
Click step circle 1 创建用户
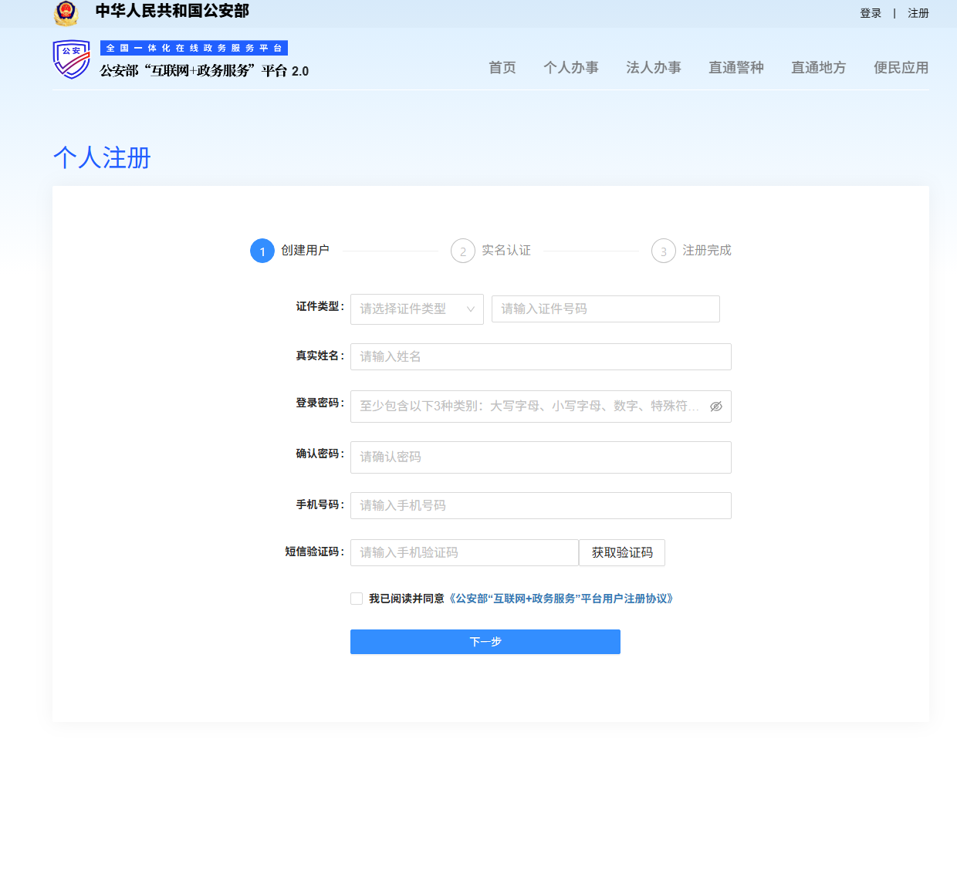[262, 251]
